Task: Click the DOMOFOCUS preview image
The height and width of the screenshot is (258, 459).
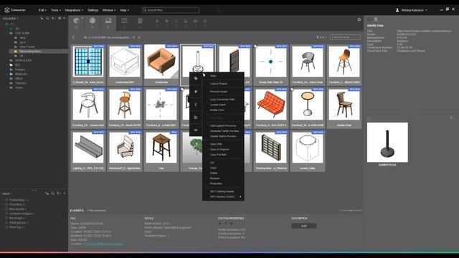Action: 387,142
